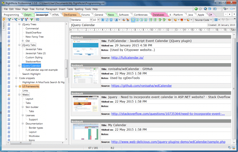Click the tree panel vertical scrollbar thumb

[66, 68]
